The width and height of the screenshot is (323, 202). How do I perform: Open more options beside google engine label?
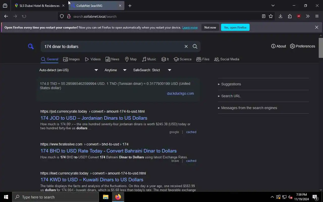click(x=182, y=132)
